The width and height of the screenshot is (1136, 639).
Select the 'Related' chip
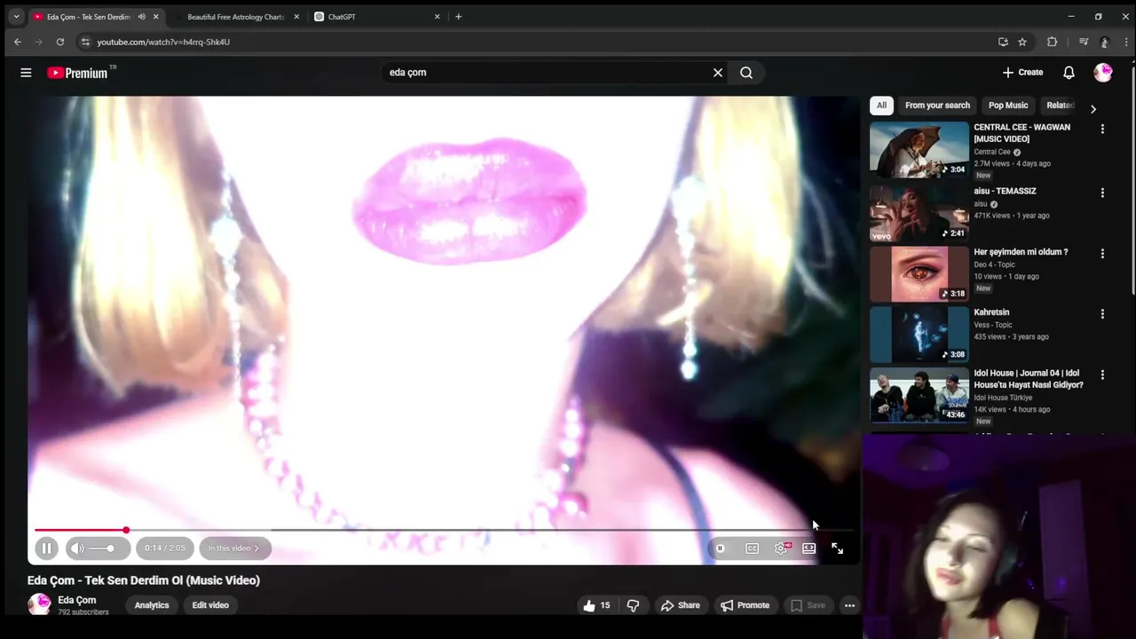[1060, 105]
